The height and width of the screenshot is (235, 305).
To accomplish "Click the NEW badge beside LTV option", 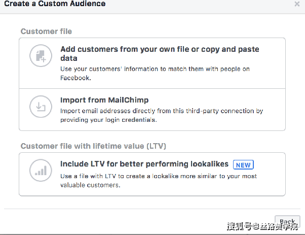I will point(243,164).
